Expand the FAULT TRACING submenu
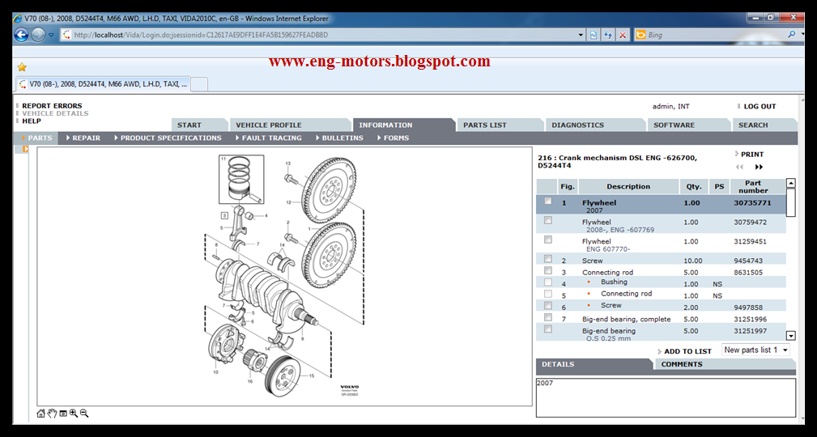 [268, 138]
